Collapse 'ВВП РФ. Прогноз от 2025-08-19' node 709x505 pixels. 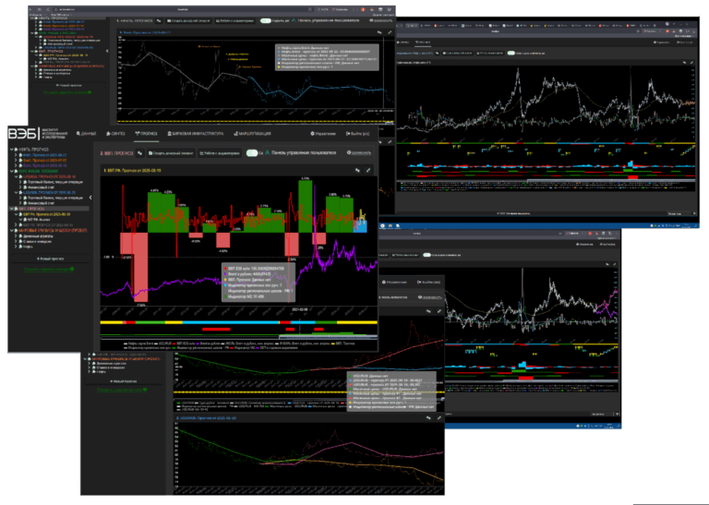(x=16, y=214)
